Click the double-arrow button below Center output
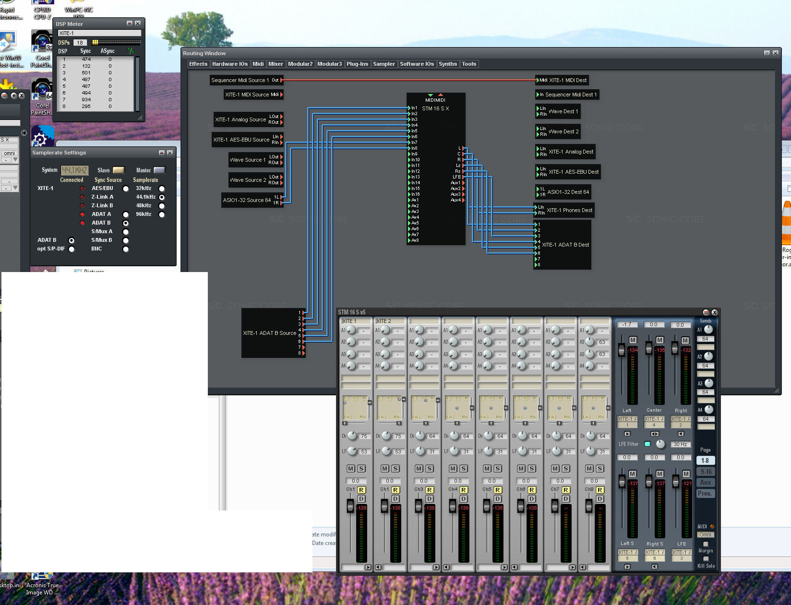 tap(655, 434)
